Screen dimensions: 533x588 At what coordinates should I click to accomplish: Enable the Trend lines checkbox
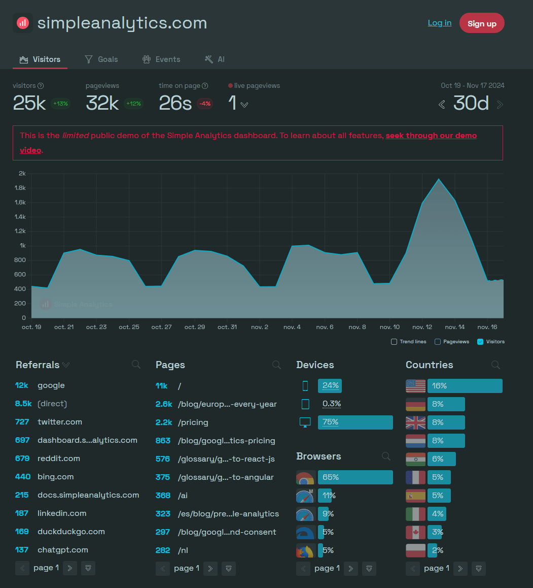pos(394,342)
